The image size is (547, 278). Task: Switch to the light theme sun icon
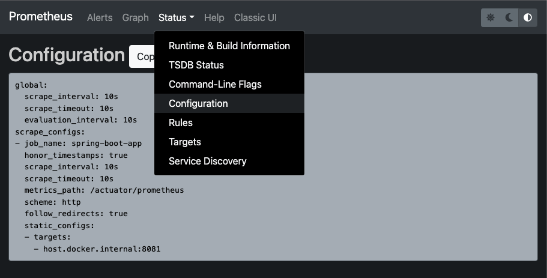pos(491,17)
